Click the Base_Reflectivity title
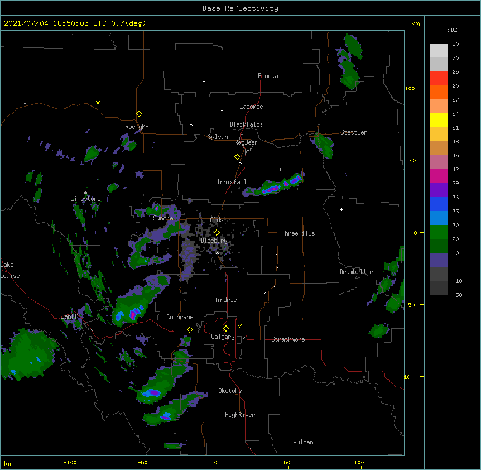 [x=240, y=8]
